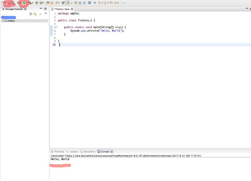The image size is (251, 181).
Task: Click the green New Java Class icon
Action: pos(41,3)
